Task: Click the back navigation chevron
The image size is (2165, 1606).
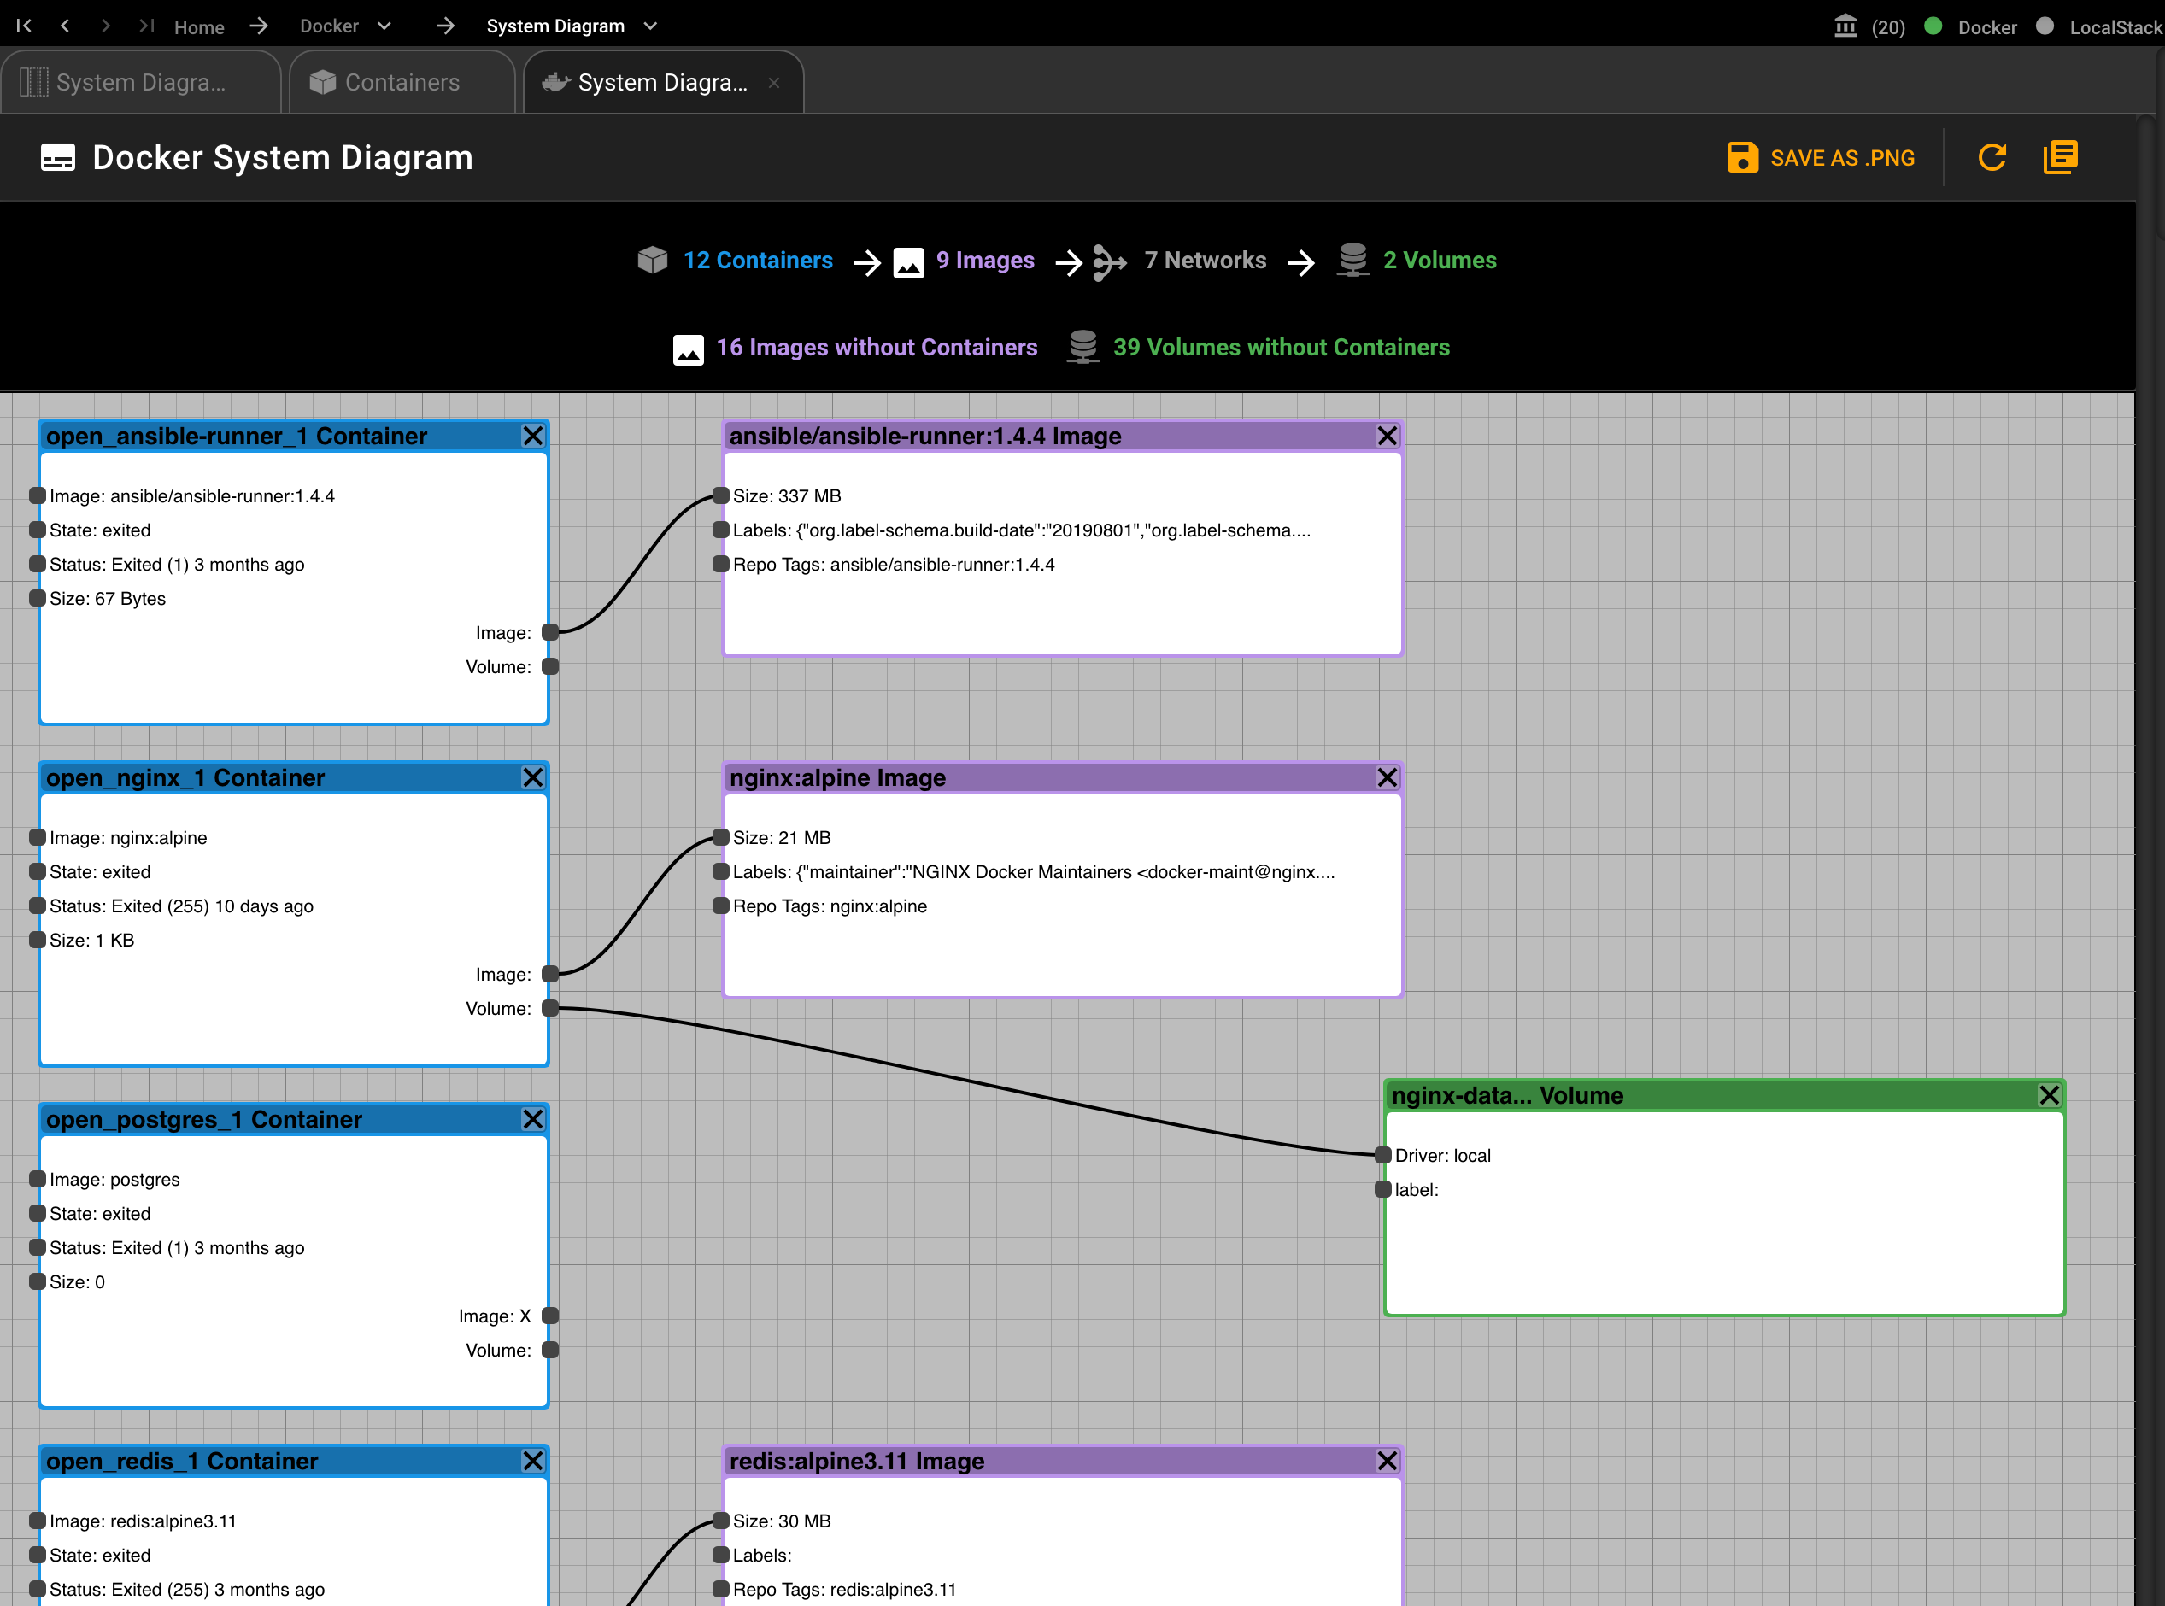Action: point(65,26)
